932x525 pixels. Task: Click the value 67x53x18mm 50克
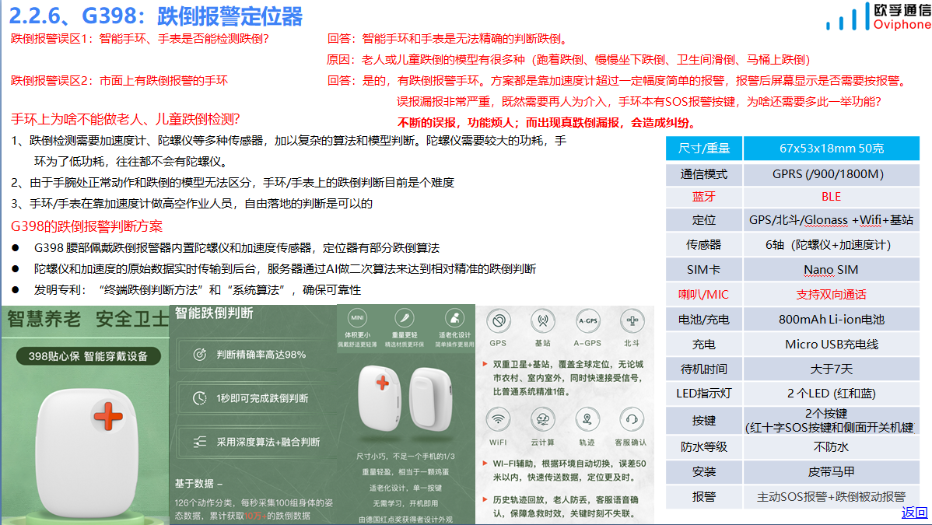[832, 149]
